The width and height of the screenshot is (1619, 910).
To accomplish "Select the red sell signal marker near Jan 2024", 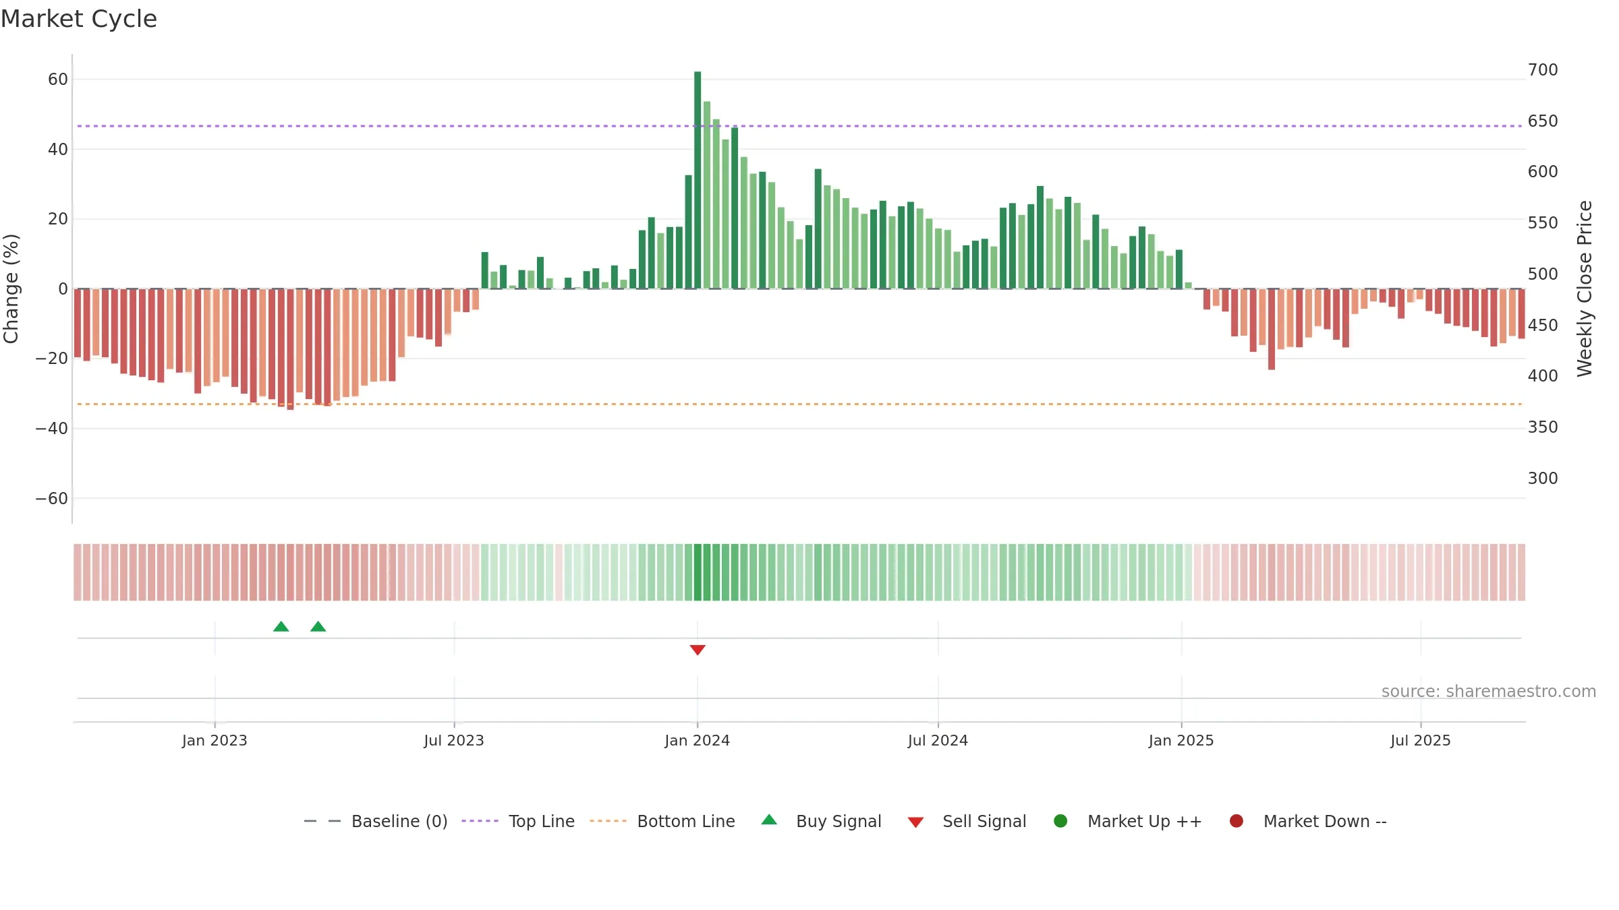I will pyautogui.click(x=698, y=650).
